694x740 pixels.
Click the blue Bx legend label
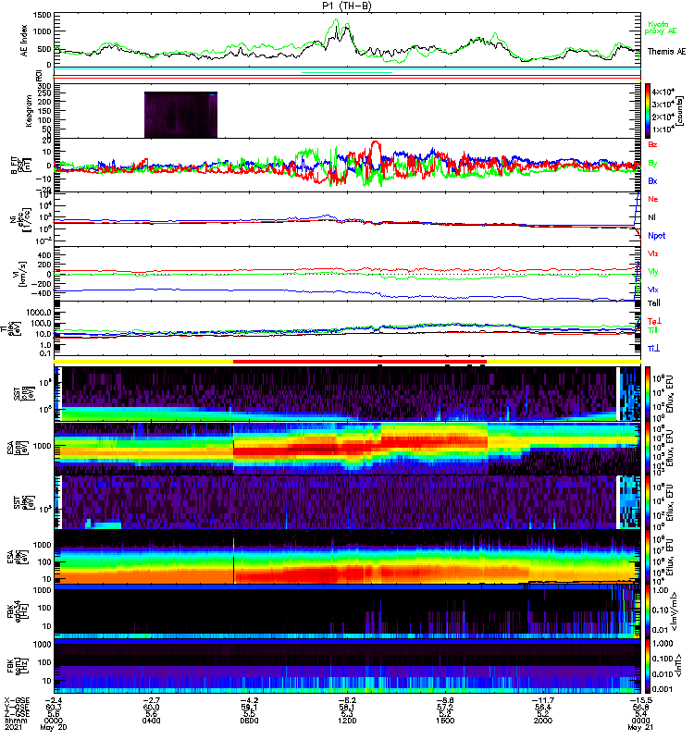pyautogui.click(x=652, y=181)
